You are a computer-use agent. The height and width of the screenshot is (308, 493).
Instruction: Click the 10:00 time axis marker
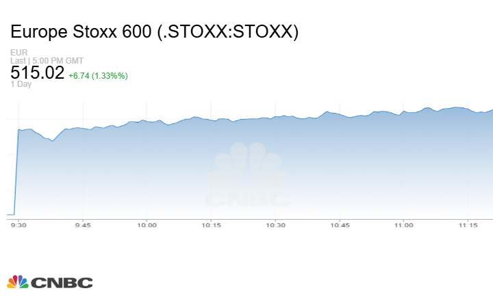[147, 224]
